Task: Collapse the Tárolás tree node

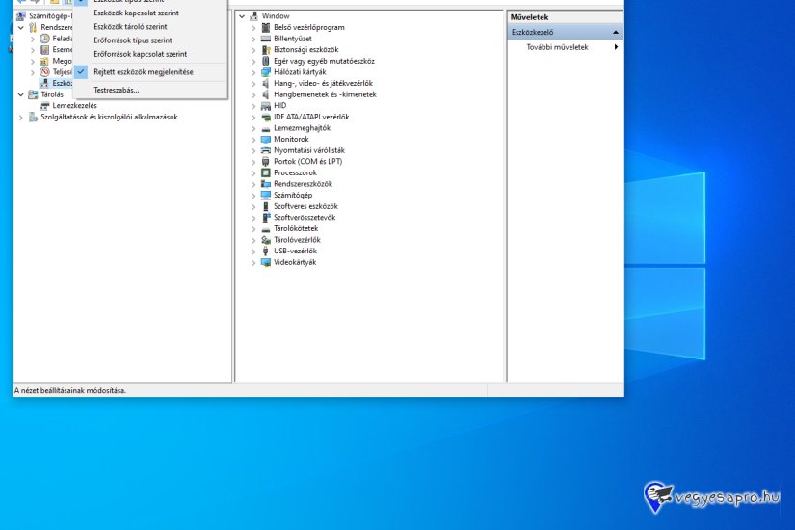Action: click(x=20, y=94)
